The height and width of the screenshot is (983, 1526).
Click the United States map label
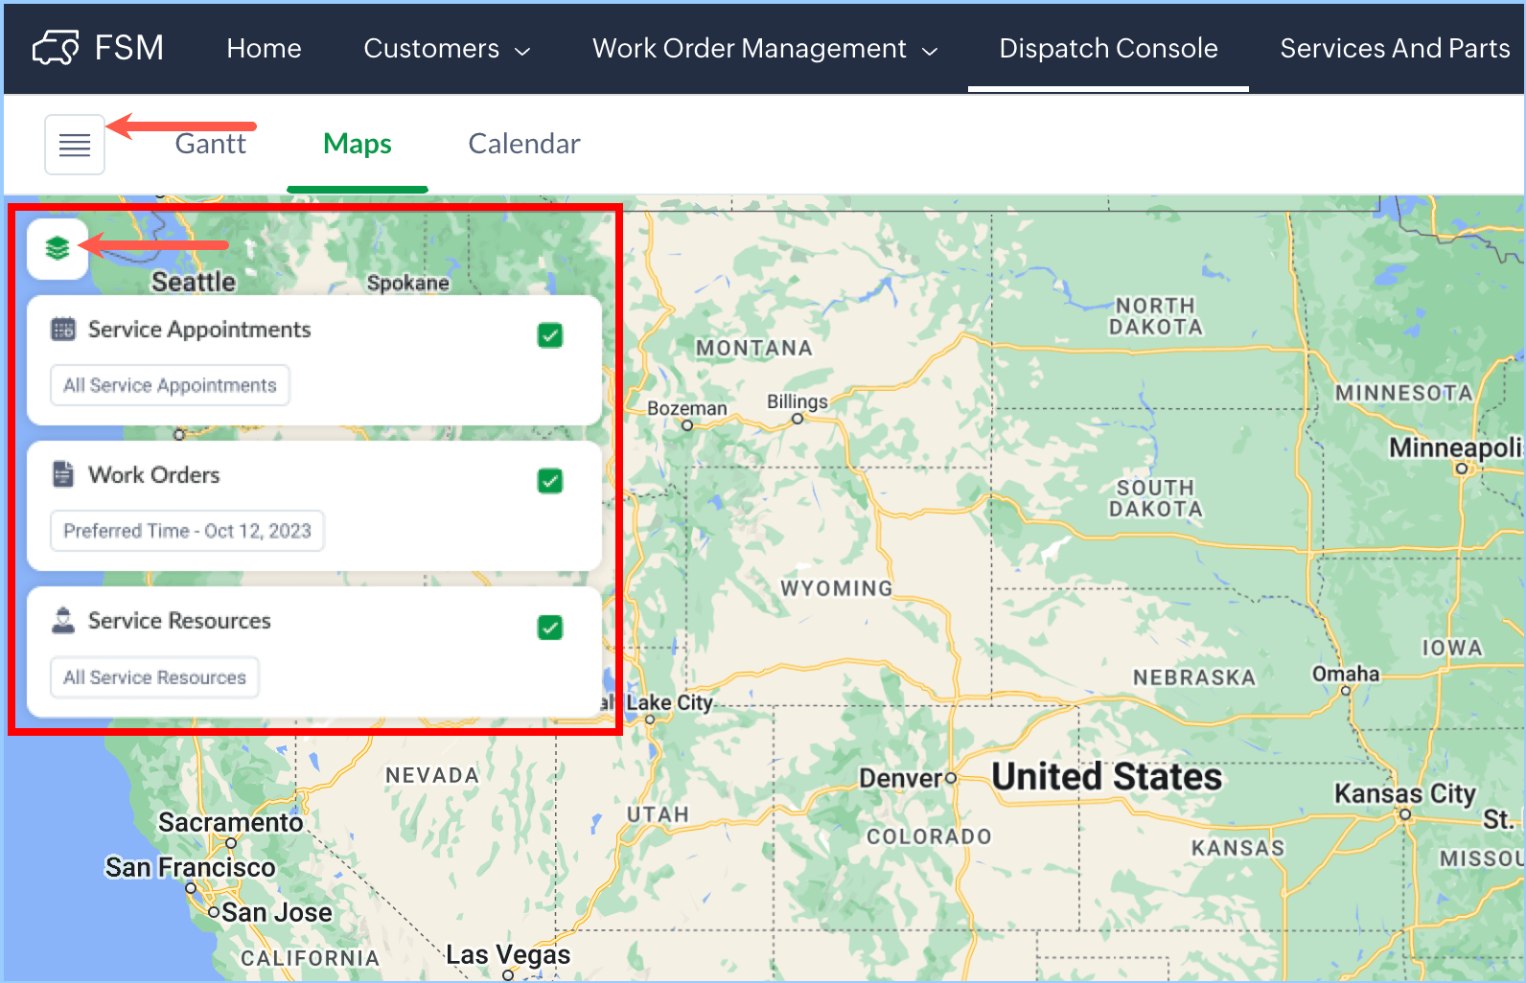[1107, 777]
